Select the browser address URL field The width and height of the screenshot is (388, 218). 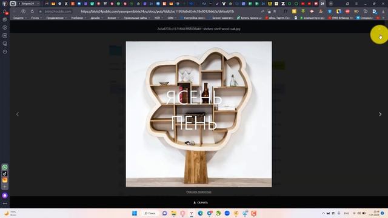[x=157, y=12]
